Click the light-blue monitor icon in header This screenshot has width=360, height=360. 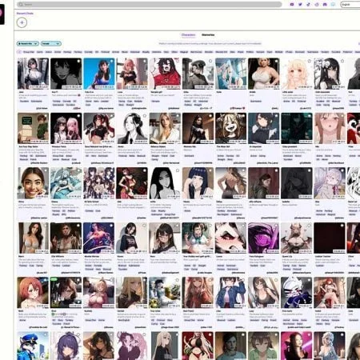[333, 4]
